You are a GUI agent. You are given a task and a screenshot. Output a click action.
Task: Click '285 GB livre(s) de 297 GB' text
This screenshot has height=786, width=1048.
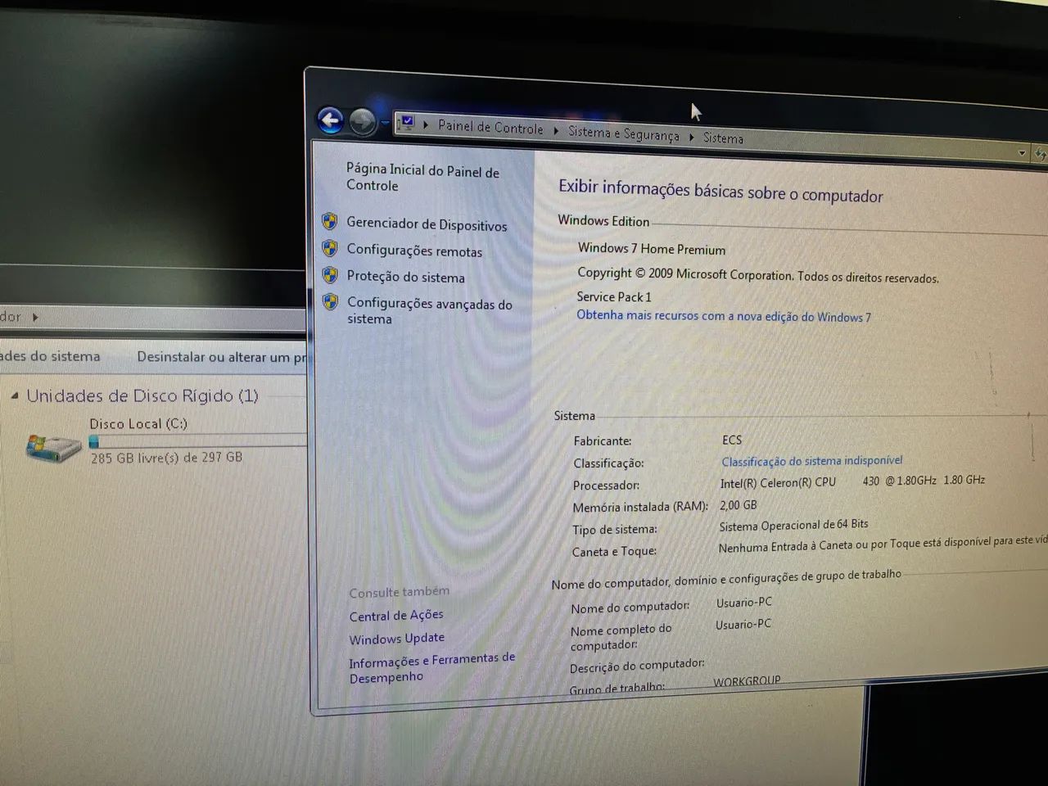166,458
